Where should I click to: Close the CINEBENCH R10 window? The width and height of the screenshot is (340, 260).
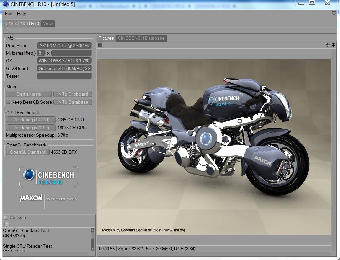(x=327, y=3)
